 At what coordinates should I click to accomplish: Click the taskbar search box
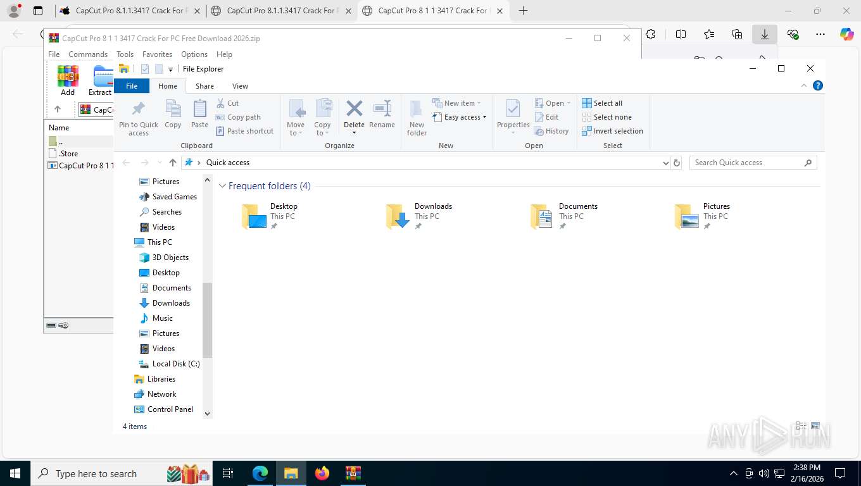tap(123, 473)
